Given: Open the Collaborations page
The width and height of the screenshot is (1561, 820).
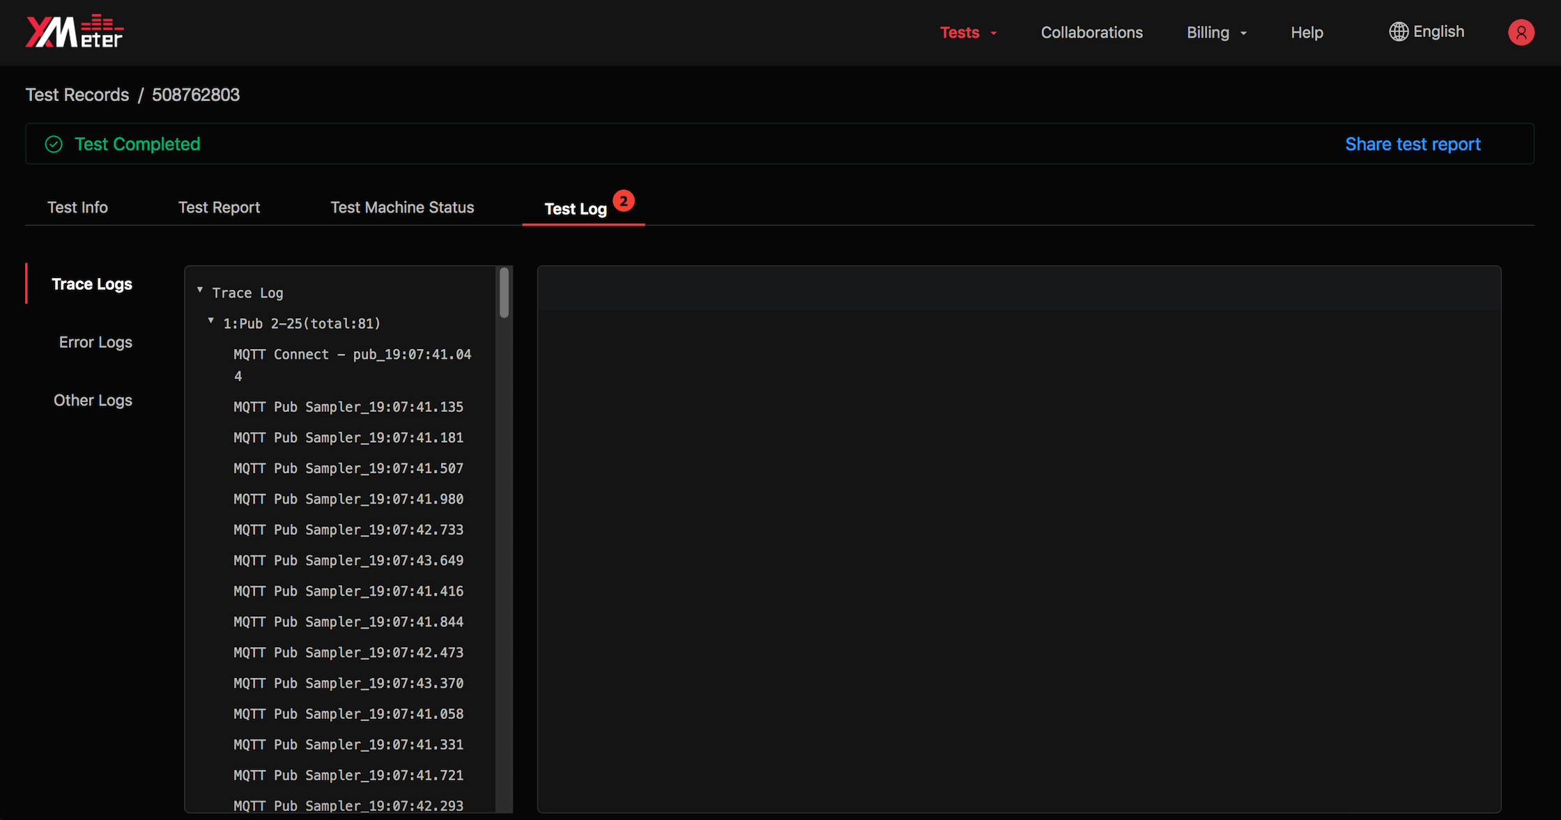Looking at the screenshot, I should coord(1091,33).
